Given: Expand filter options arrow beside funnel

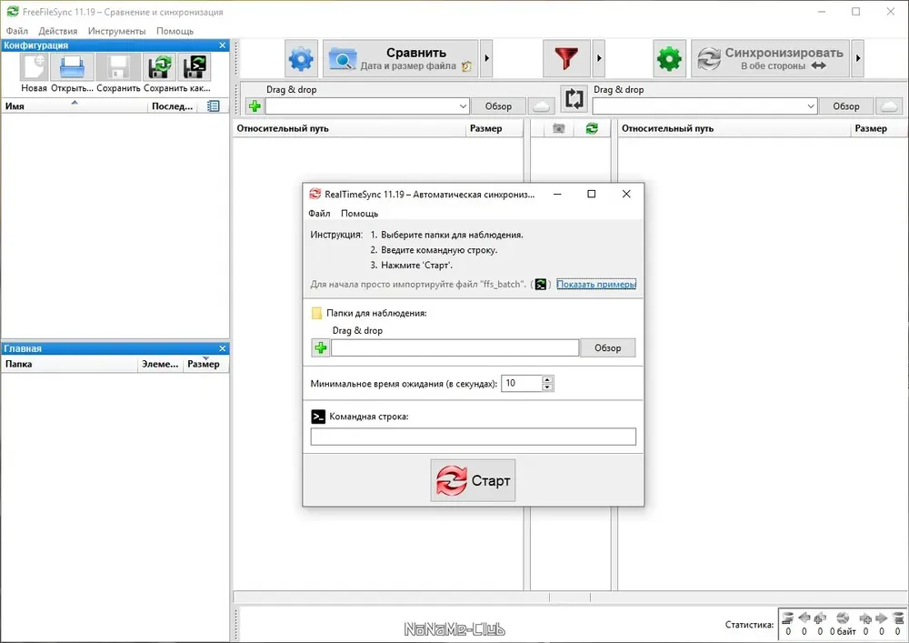Looking at the screenshot, I should 599,58.
